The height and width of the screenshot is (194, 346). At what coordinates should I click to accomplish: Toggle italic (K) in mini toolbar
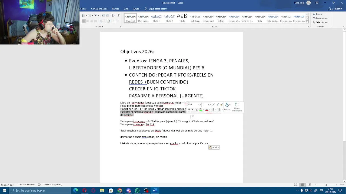193,109
